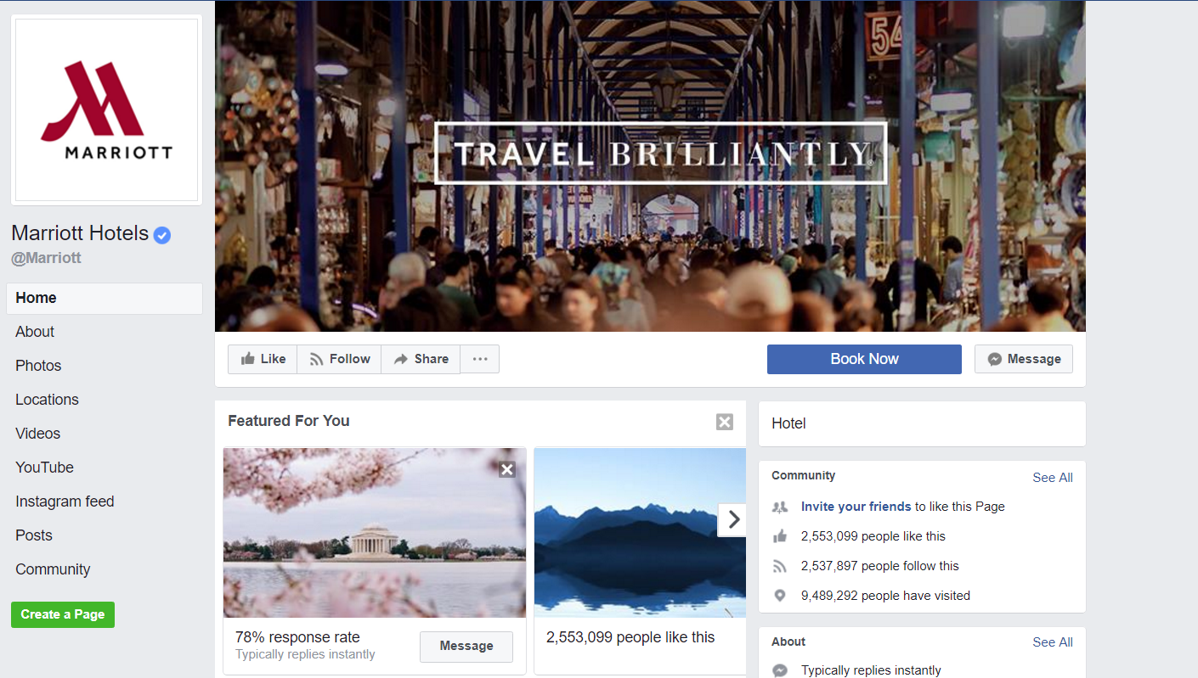See All in the About box
1198x678 pixels.
(x=1053, y=642)
